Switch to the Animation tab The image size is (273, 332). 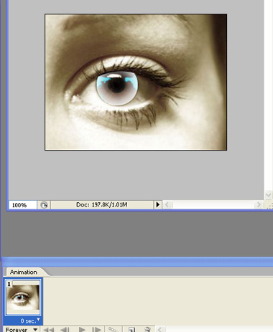pos(24,272)
